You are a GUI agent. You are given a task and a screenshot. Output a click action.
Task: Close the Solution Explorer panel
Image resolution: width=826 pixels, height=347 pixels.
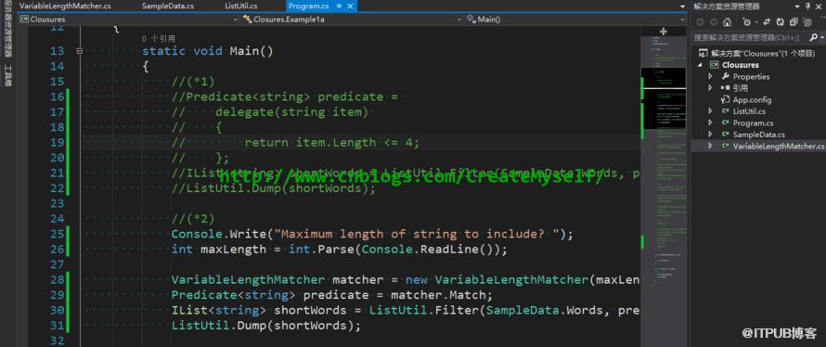click(x=819, y=6)
